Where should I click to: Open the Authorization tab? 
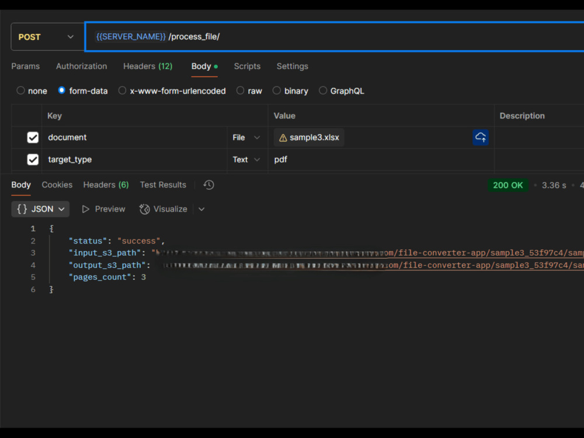click(x=82, y=67)
